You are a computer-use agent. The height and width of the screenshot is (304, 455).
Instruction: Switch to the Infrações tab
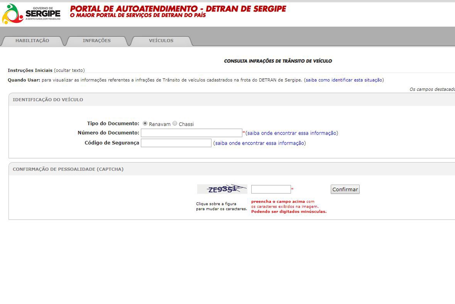coord(96,41)
